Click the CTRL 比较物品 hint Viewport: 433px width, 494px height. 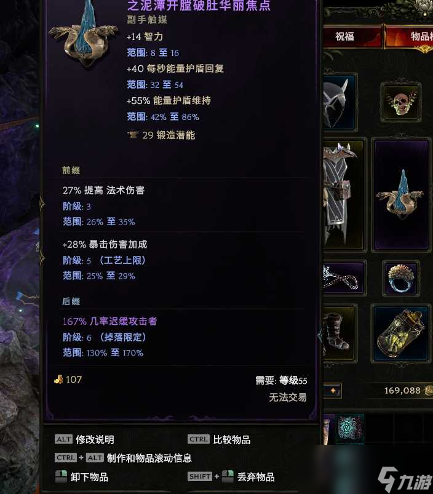(219, 439)
